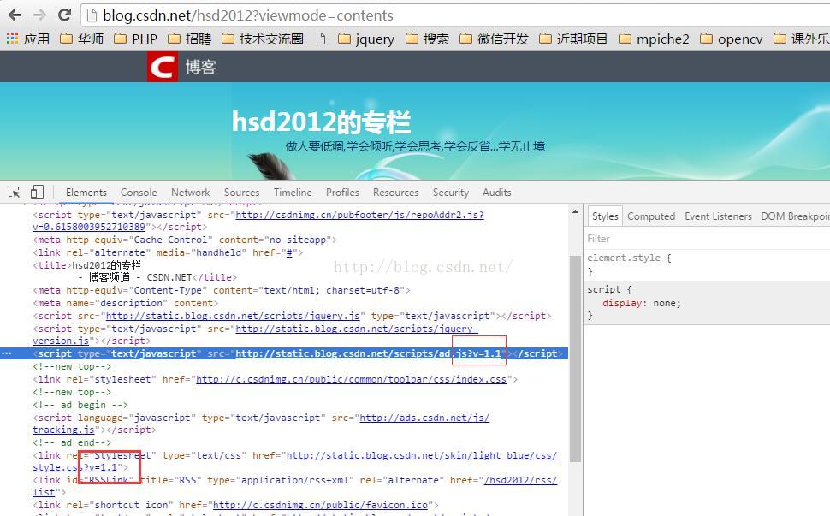Viewport: 830px width, 516px height.
Task: Toggle device mode icon in DevTools
Action: 37,192
